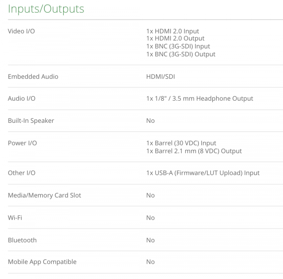Click the USB-A (Firmware/LUT Upload) Input value
Screen dimensions: 283x279
(x=203, y=173)
